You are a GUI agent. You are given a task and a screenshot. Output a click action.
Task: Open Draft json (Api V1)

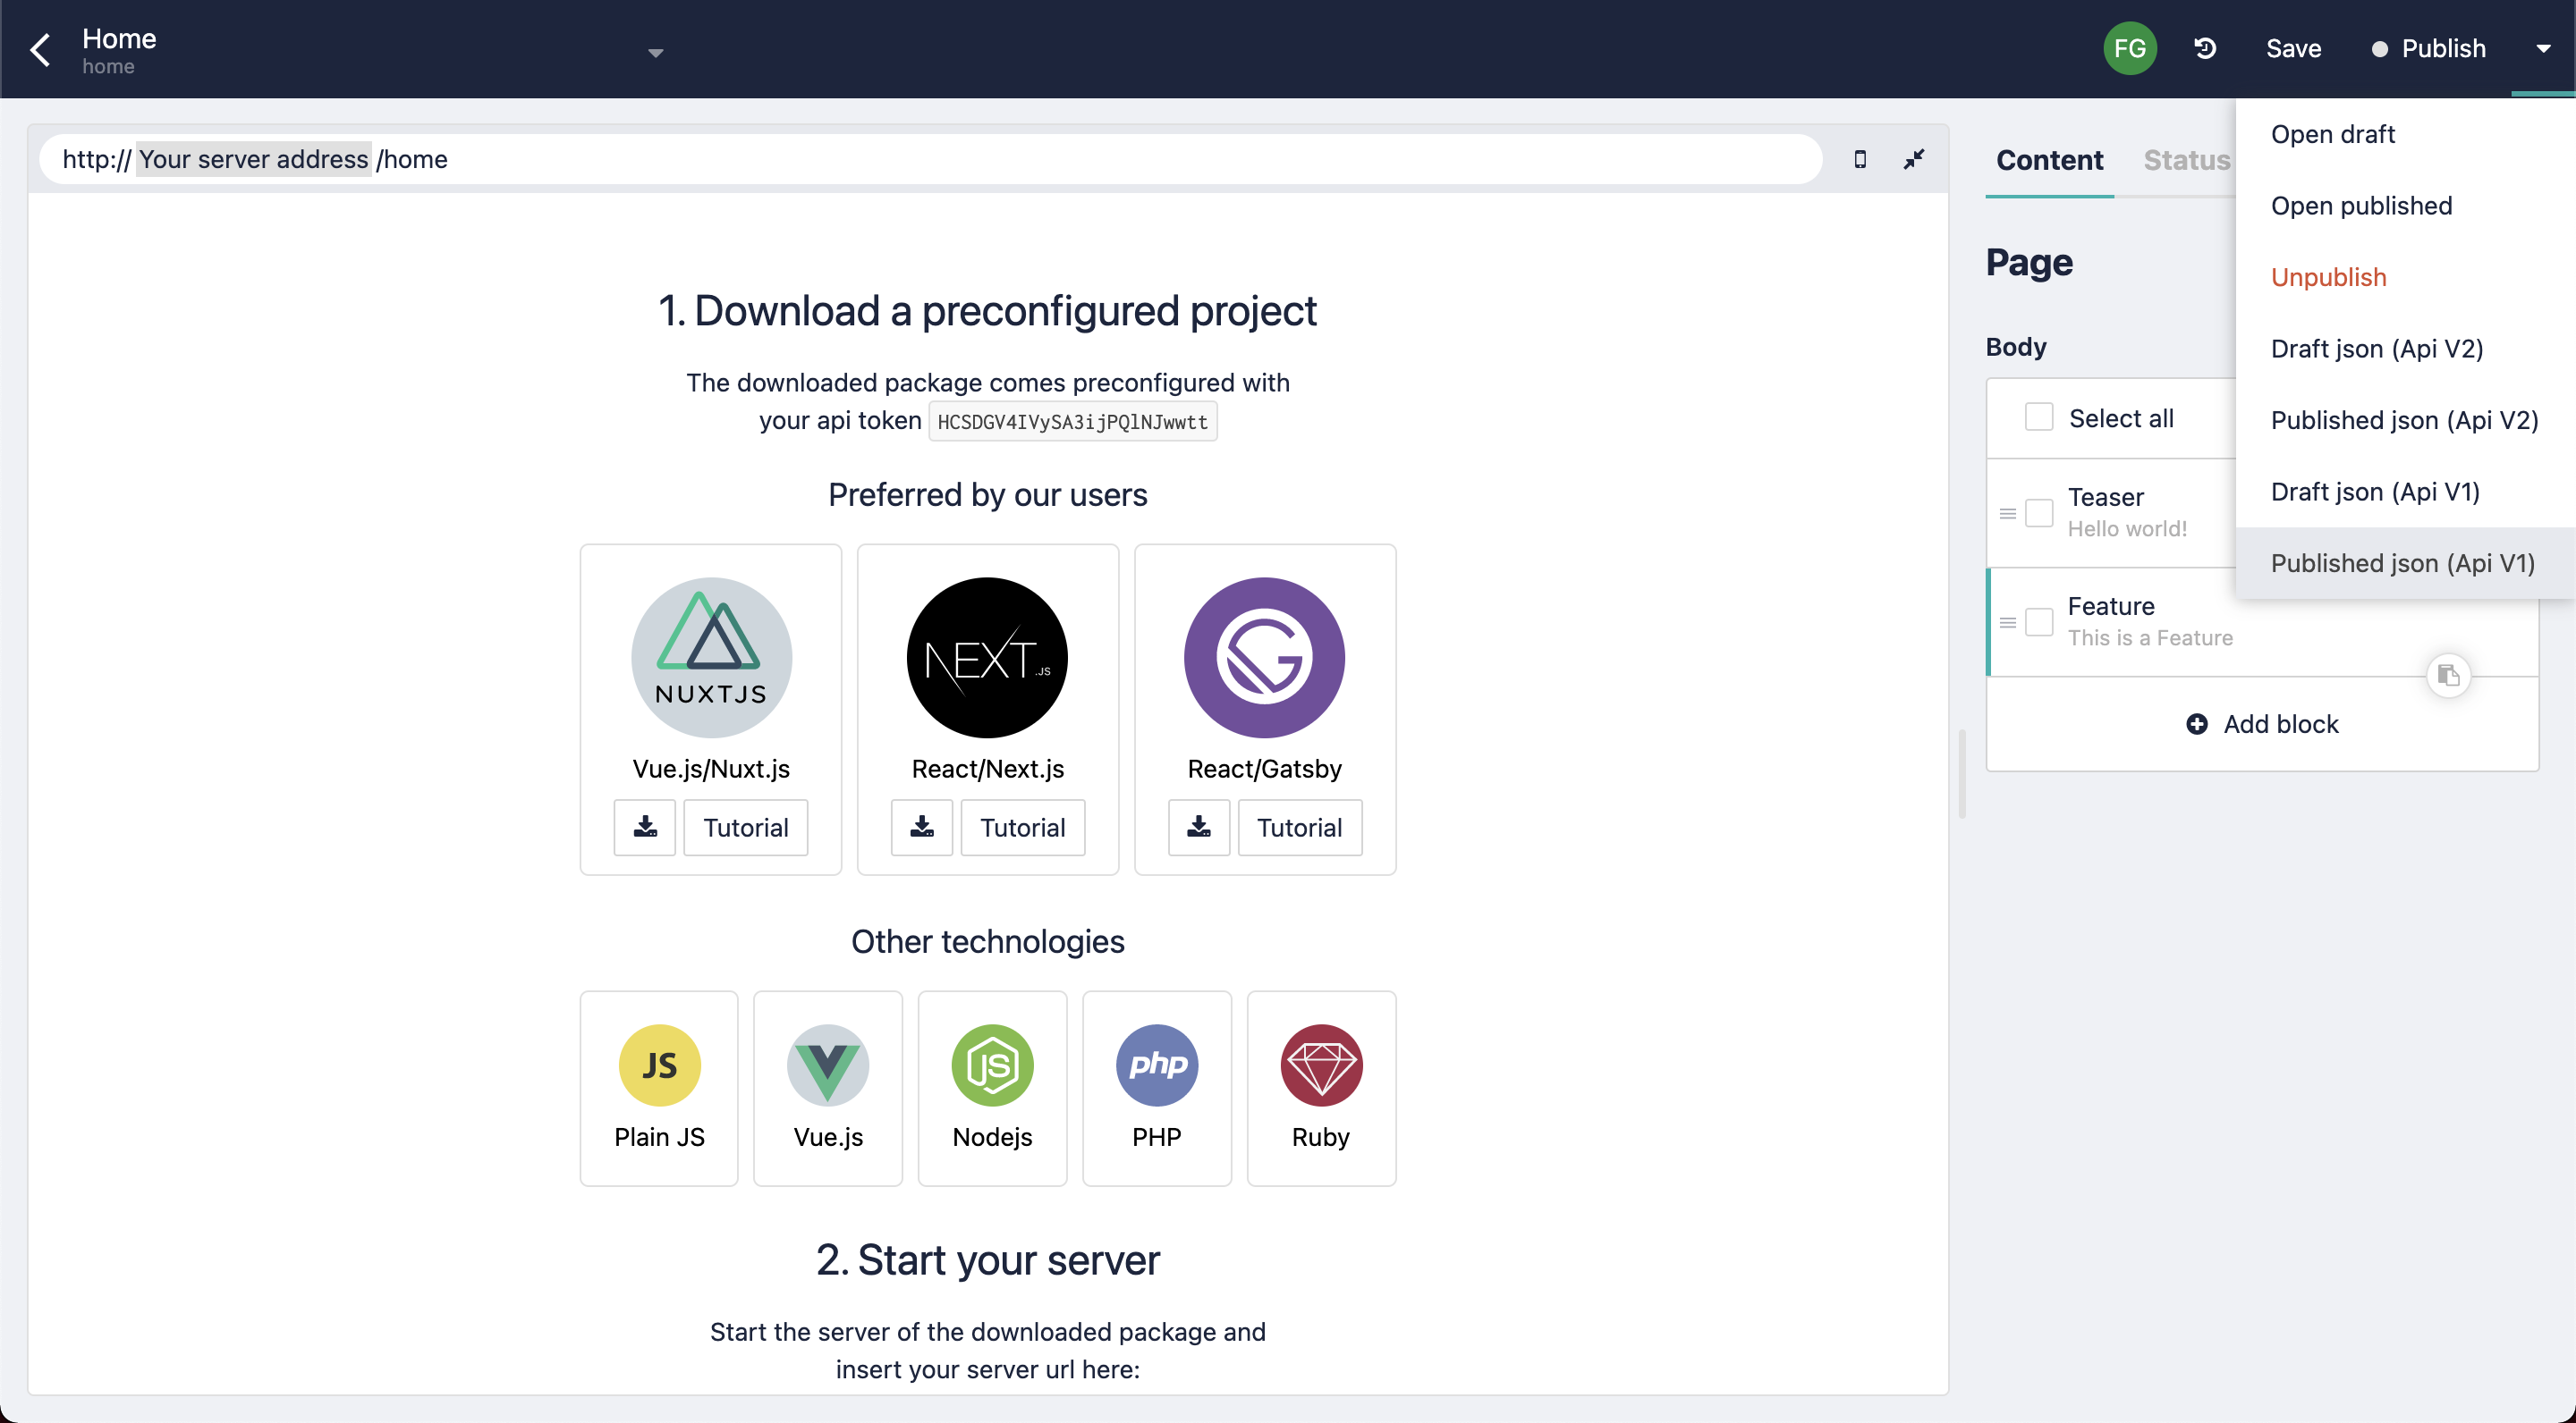point(2406,492)
